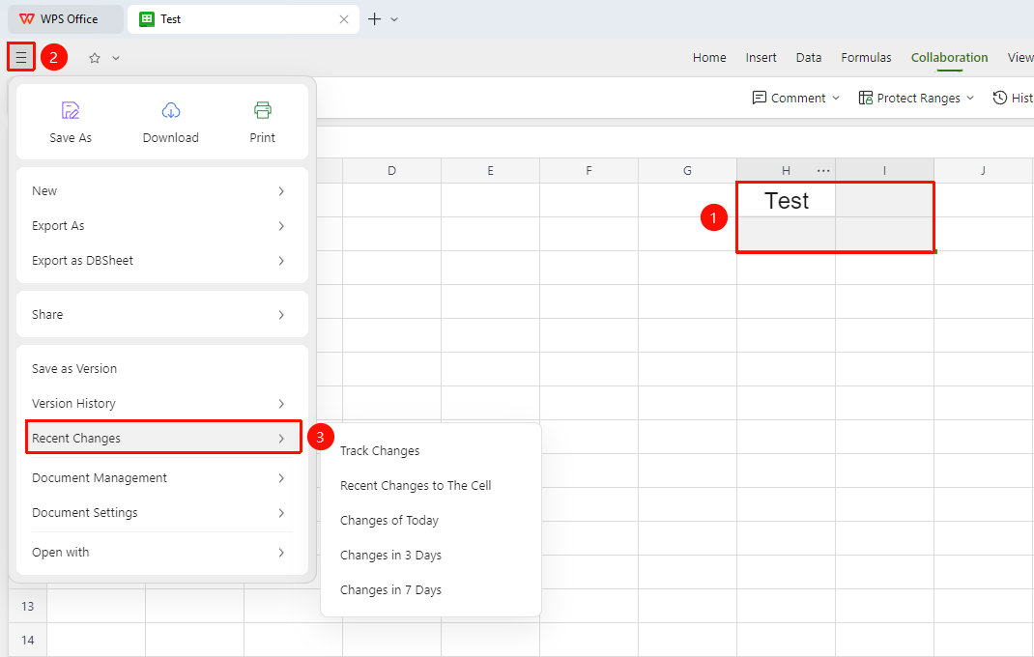Select Changes of Today

pos(431,521)
